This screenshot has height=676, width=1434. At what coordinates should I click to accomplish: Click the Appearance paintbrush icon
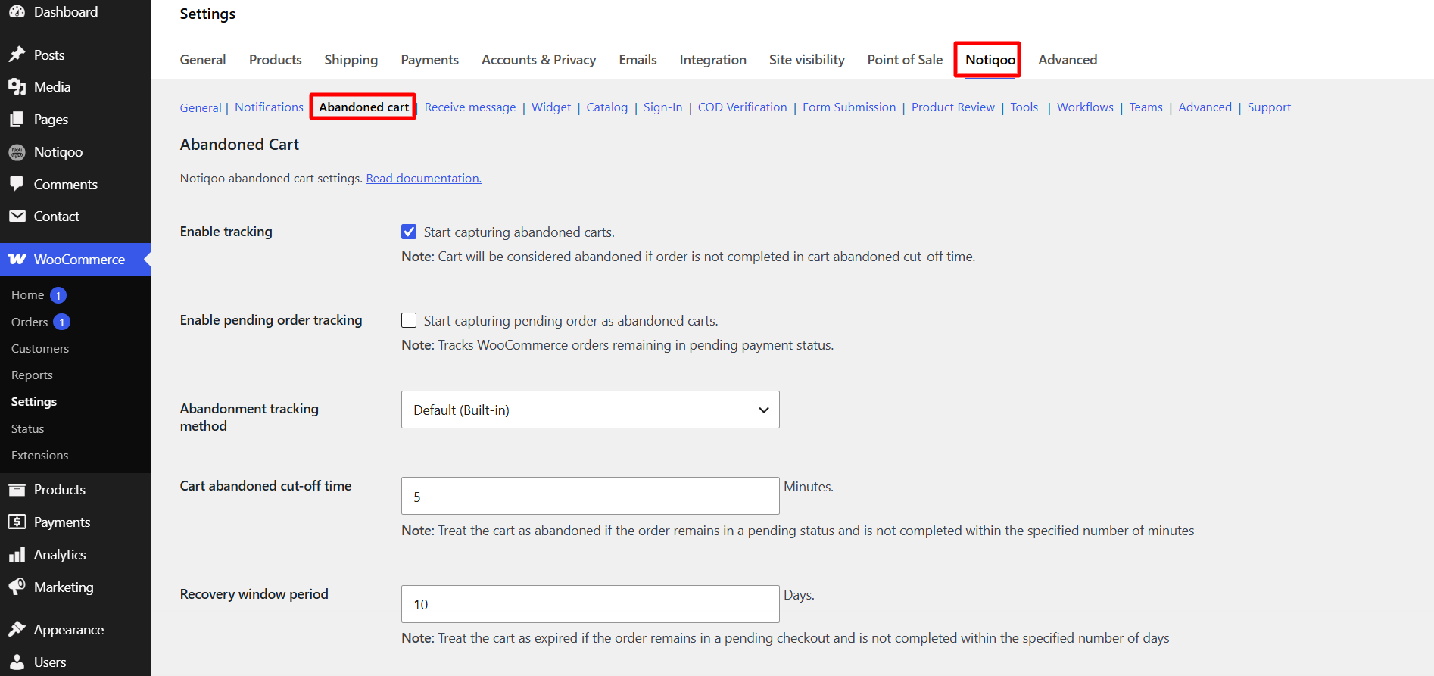[x=17, y=629]
